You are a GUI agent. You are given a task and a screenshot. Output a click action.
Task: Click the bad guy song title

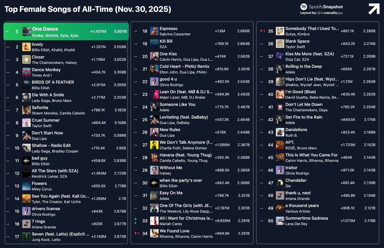pyautogui.click(x=40, y=158)
